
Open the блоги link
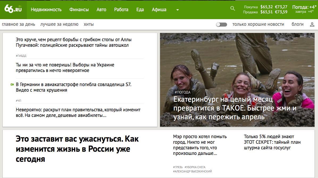point(298,24)
